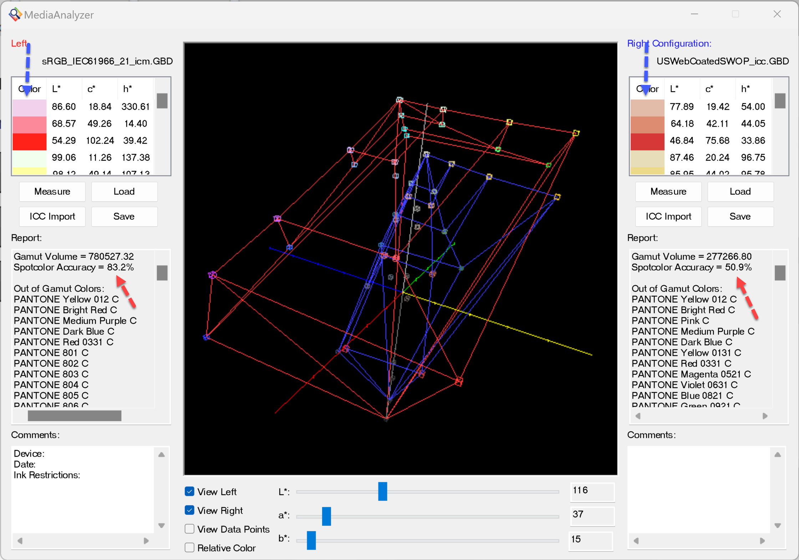Disable the View Right checkbox
Viewport: 799px width, 560px height.
point(189,510)
